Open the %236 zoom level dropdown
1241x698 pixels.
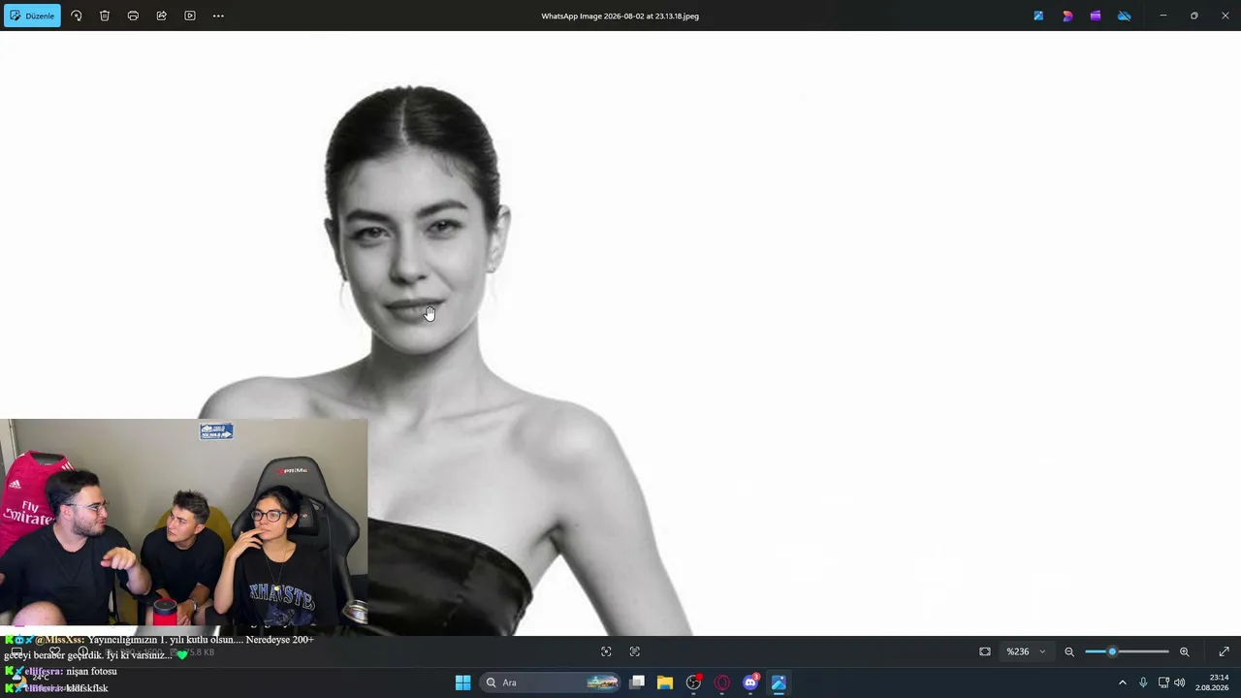[1026, 651]
